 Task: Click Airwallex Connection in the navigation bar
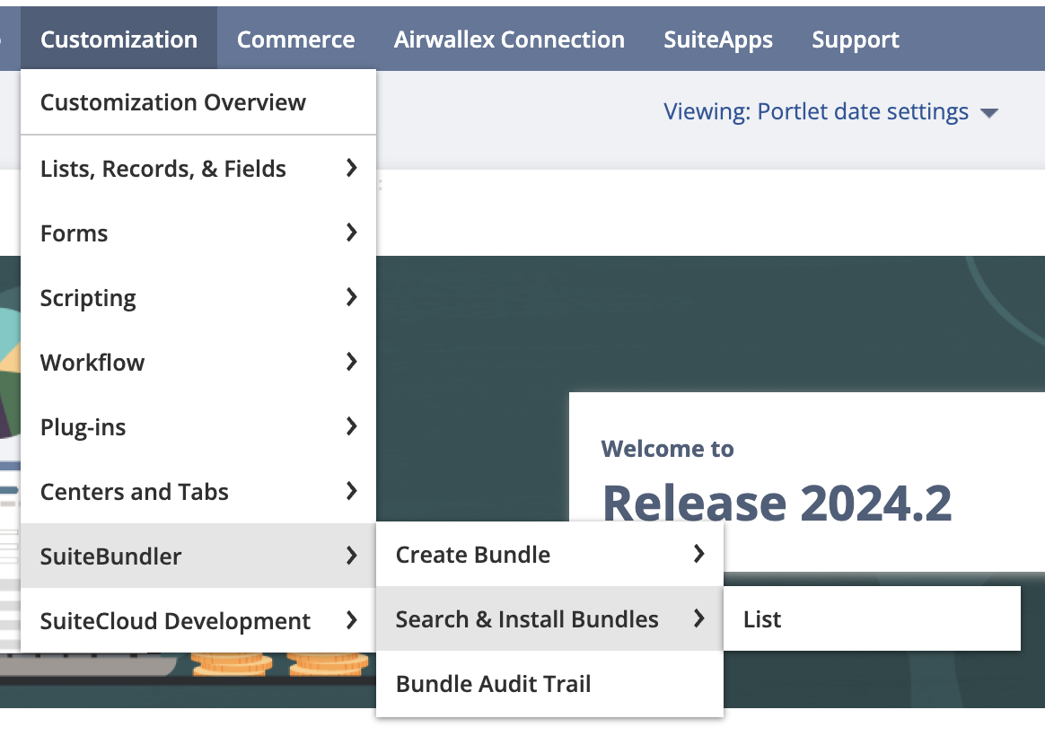(x=509, y=39)
